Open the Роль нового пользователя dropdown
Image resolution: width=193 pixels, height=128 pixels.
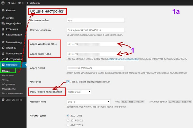[79, 92]
